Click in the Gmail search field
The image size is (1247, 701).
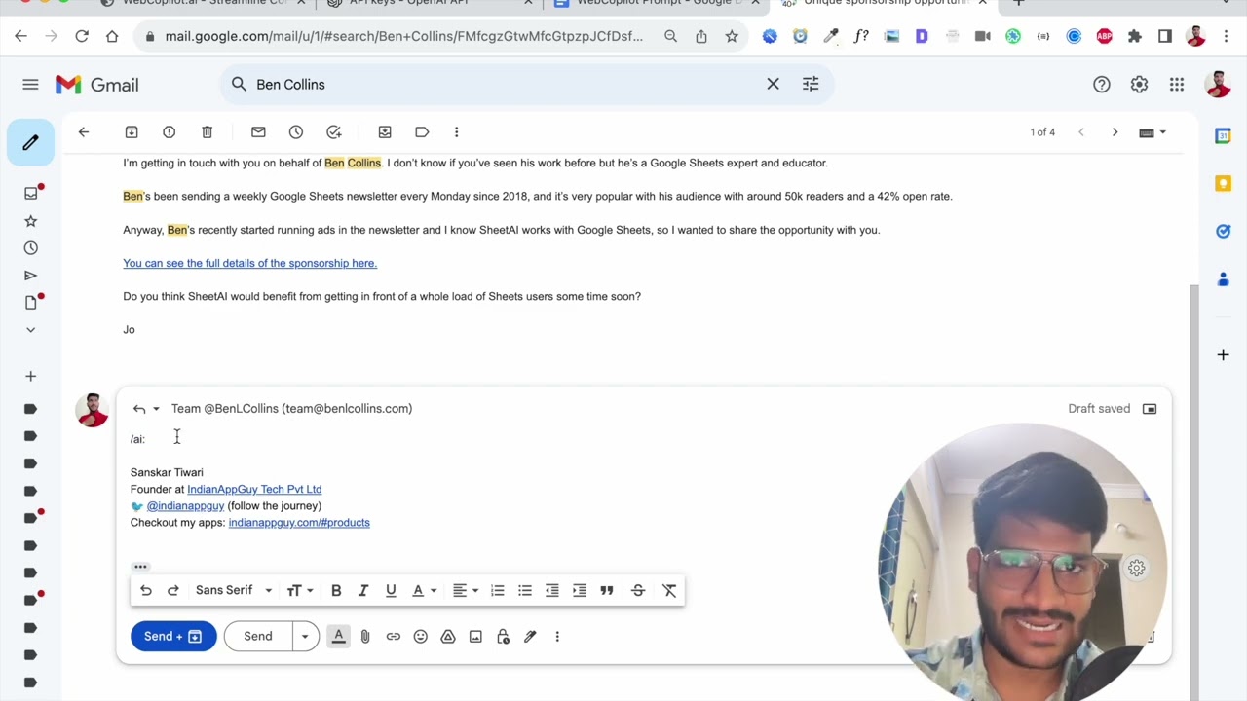(x=507, y=85)
